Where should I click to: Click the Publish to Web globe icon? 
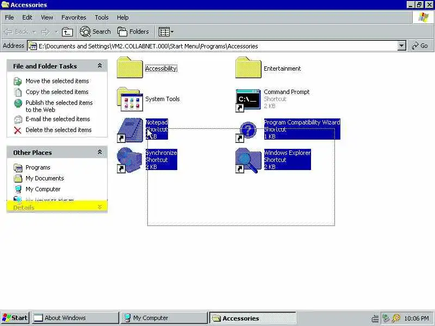[x=18, y=103]
